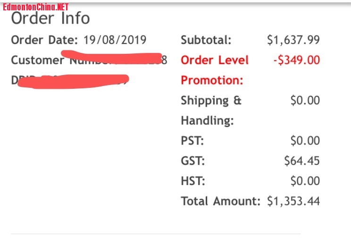This screenshot has height=238, width=351.
Task: Select the promotion discount -$349.00
Action: [x=297, y=60]
